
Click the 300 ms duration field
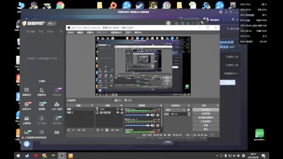[179, 114]
